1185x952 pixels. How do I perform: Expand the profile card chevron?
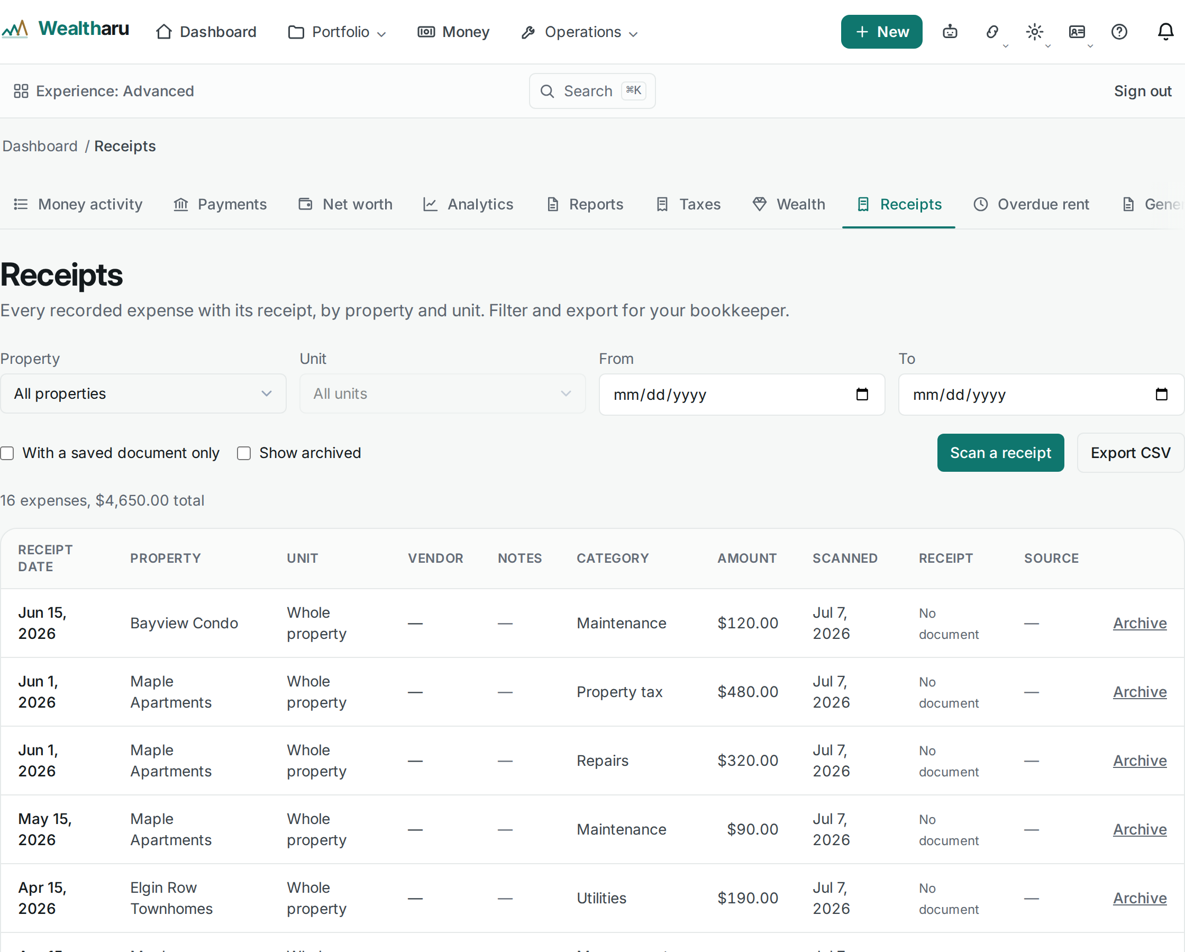pyautogui.click(x=1090, y=46)
